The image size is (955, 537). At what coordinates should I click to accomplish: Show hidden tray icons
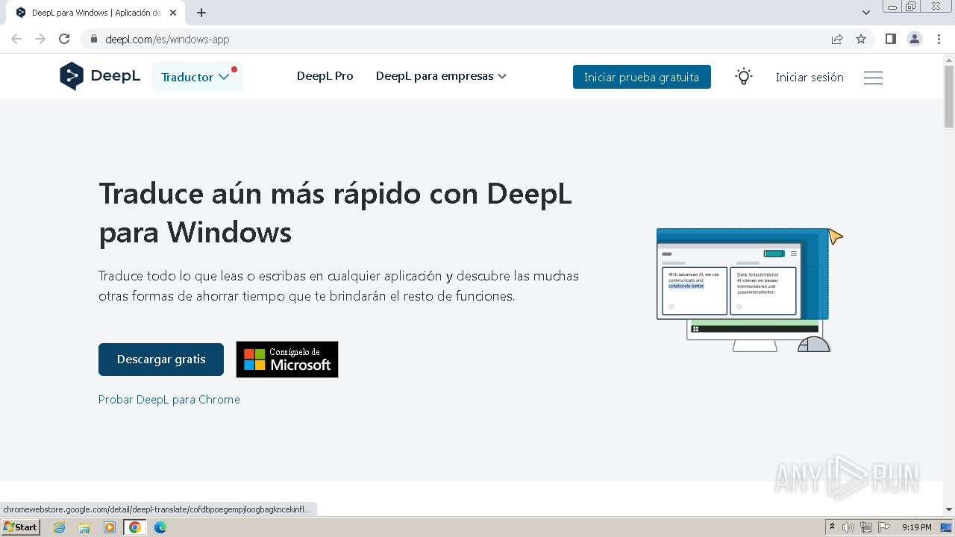832,527
